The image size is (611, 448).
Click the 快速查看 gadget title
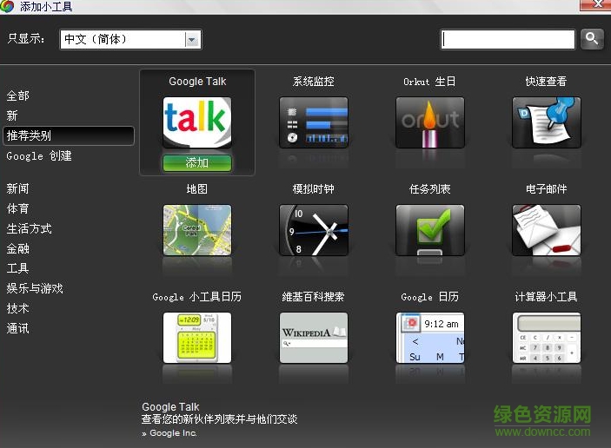click(x=546, y=82)
